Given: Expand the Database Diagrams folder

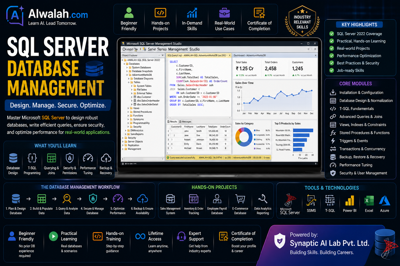Looking at the screenshot, I should click(129, 78).
